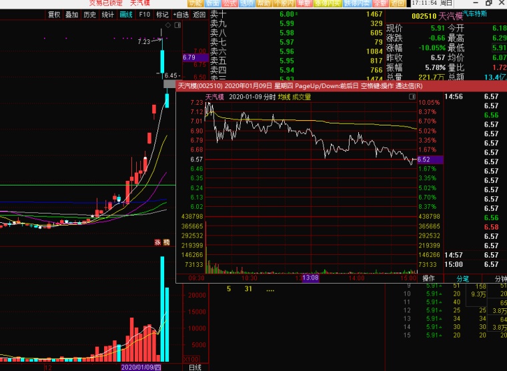Viewport: 507px width, 371px height.
Task: Click the 返回 back button
Action: [x=199, y=15]
